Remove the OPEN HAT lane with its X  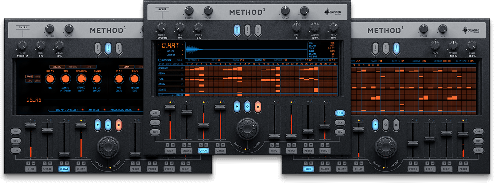[x=181, y=68]
